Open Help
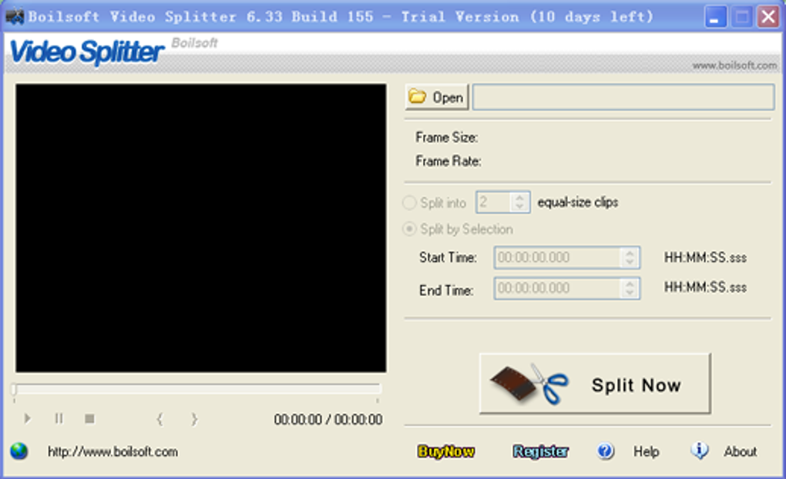Viewport: 786px width, 479px height. [647, 451]
